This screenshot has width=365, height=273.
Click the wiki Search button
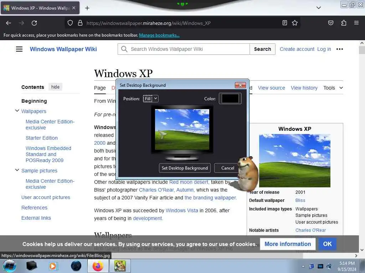pos(262,49)
